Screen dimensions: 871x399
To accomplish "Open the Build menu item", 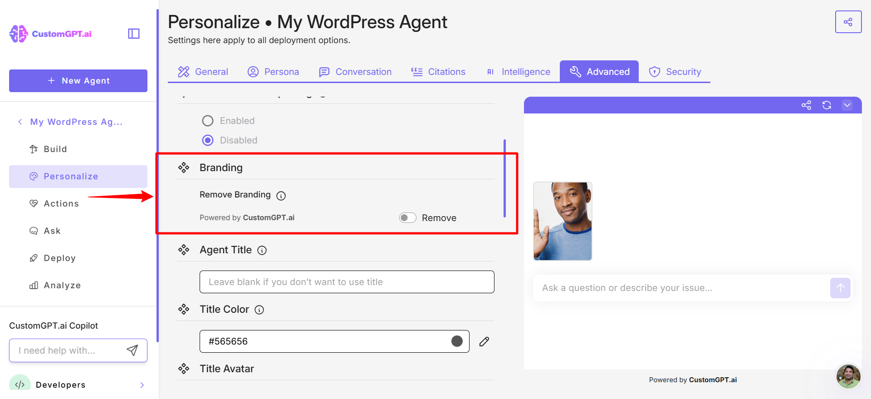I will point(78,149).
